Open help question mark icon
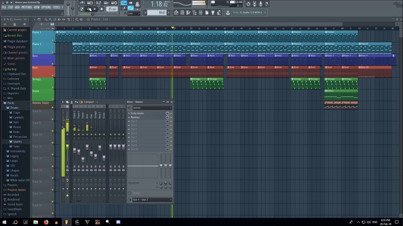 [x=267, y=4]
